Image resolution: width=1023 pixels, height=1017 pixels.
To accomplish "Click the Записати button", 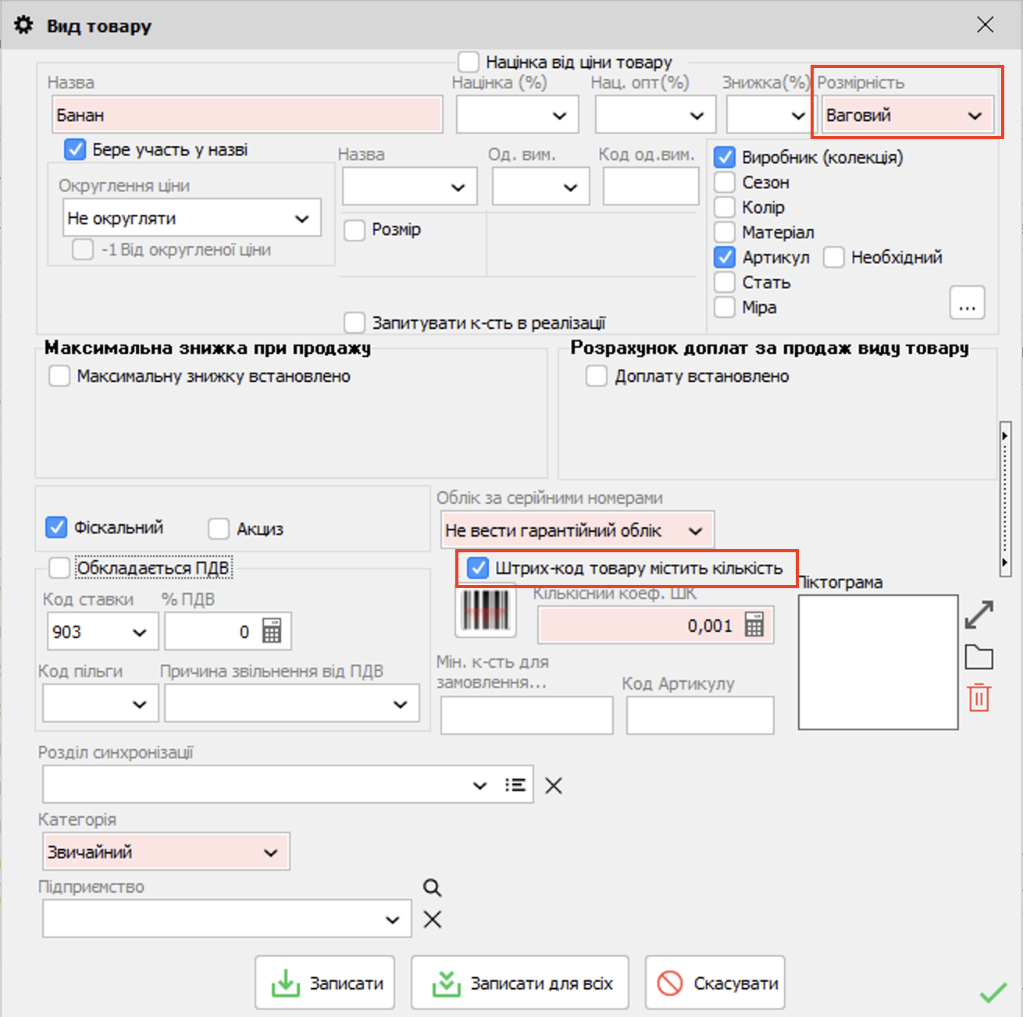I will (325, 983).
